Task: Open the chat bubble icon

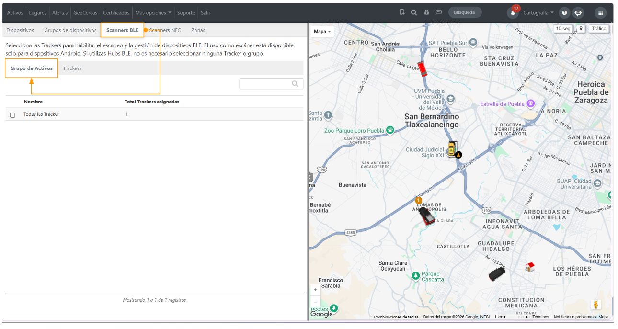Action: point(578,13)
